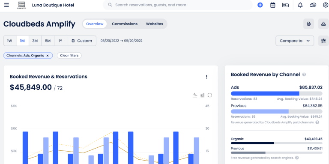Click the $85,837.02 Ads revenue value
Image resolution: width=329 pixels, height=164 pixels.
311,87
